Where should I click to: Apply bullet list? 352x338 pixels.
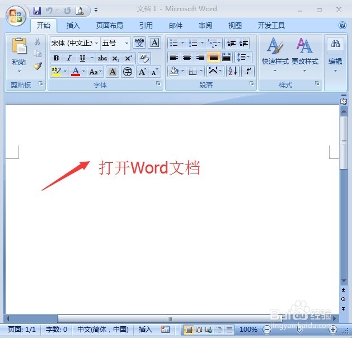coord(173,43)
